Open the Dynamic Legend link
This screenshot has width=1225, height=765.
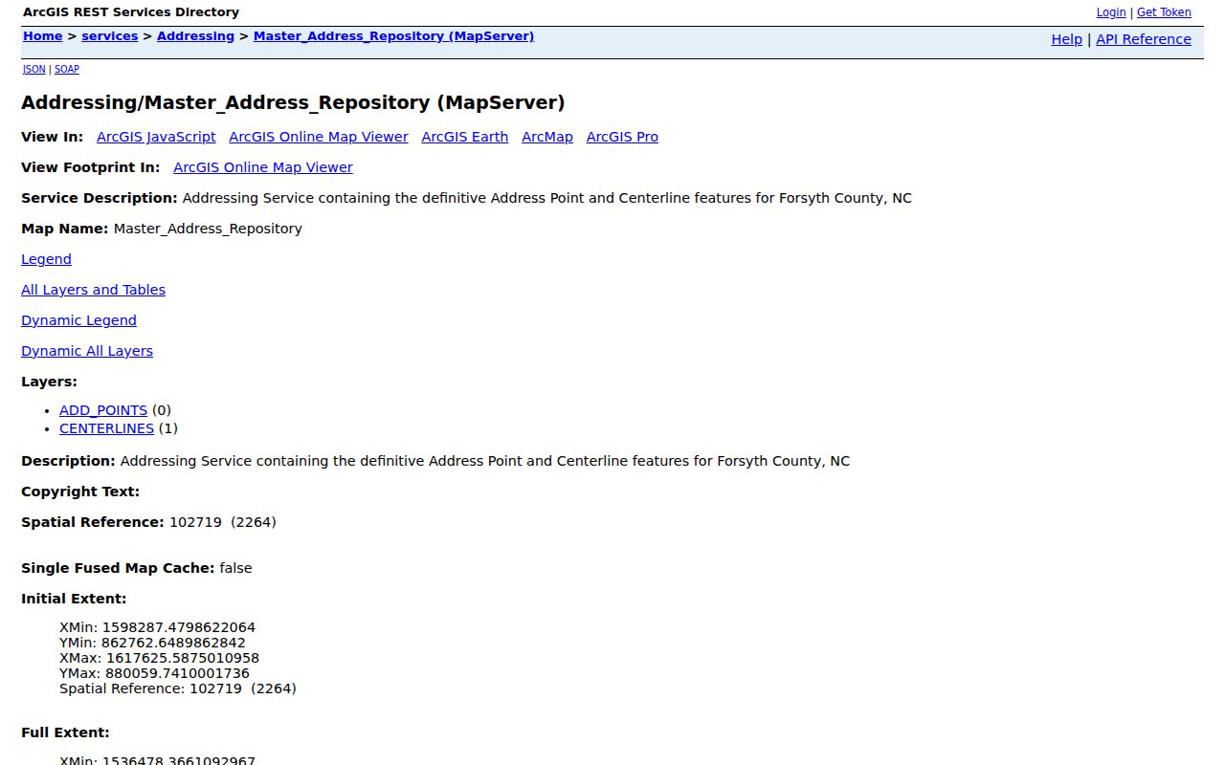pos(78,320)
